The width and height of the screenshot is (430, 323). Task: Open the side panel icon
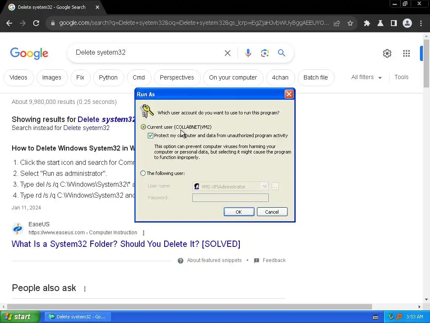point(394,24)
